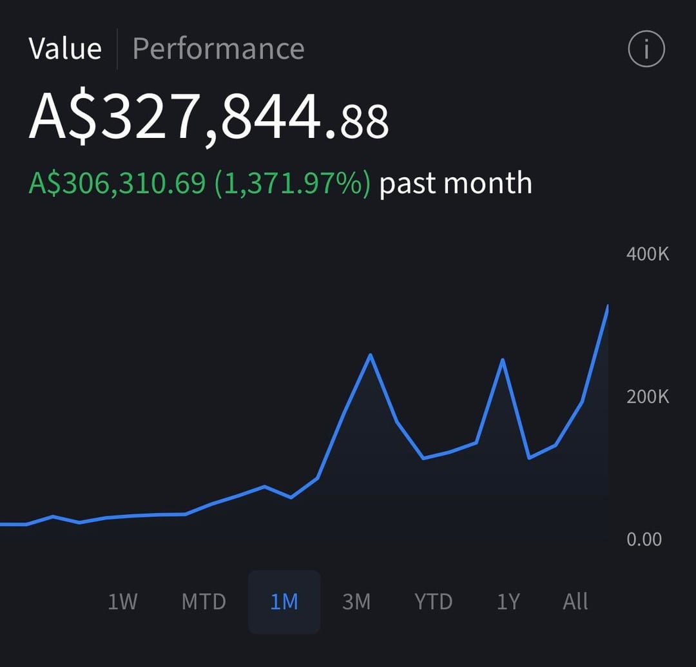Click the green A$306,310.69 gain figure
This screenshot has height=667, width=696.
[x=117, y=184]
